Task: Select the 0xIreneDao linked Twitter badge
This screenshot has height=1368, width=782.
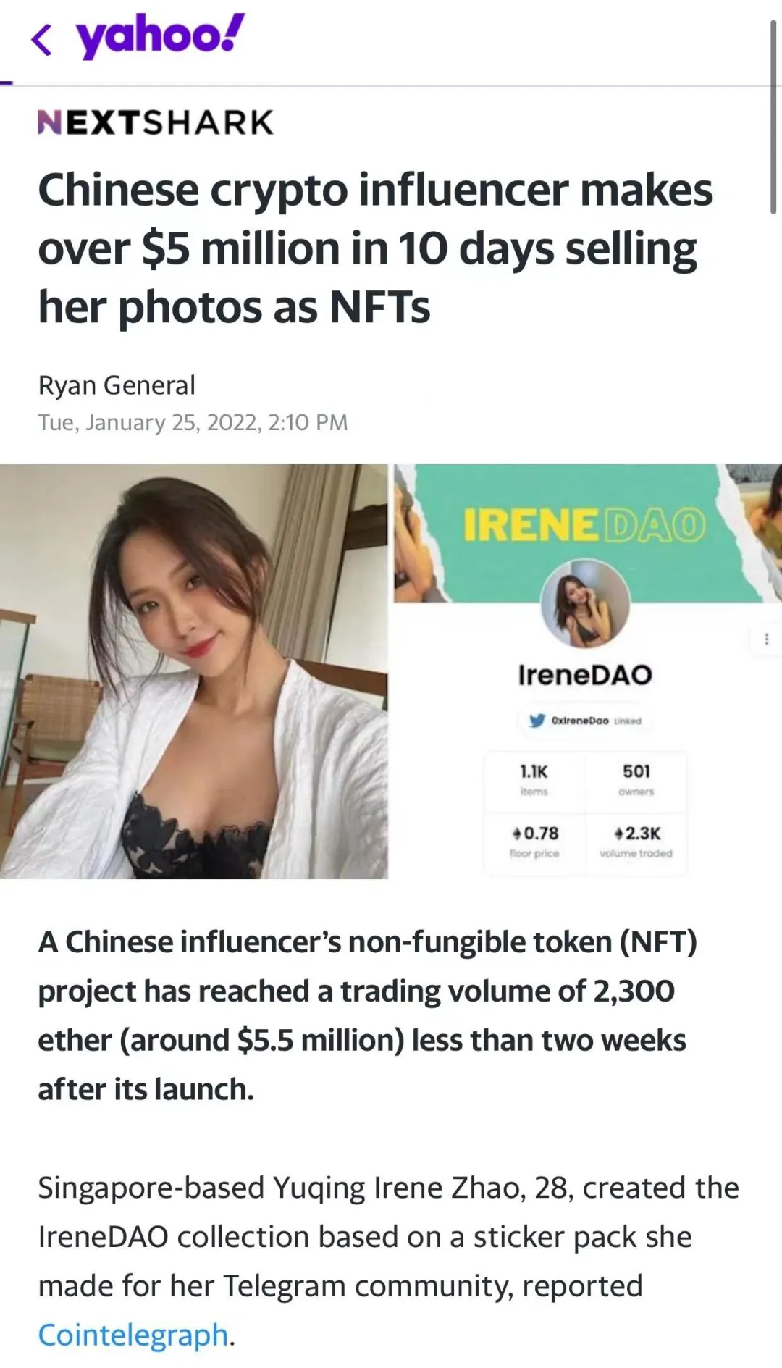Action: click(x=585, y=721)
